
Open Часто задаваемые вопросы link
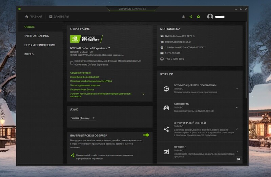coord(85,85)
